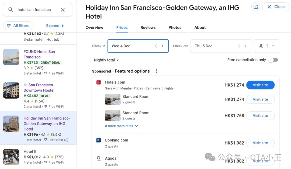The height and width of the screenshot is (169, 291).
Task: Open sponsored options three-dot menu
Action: click(x=157, y=71)
